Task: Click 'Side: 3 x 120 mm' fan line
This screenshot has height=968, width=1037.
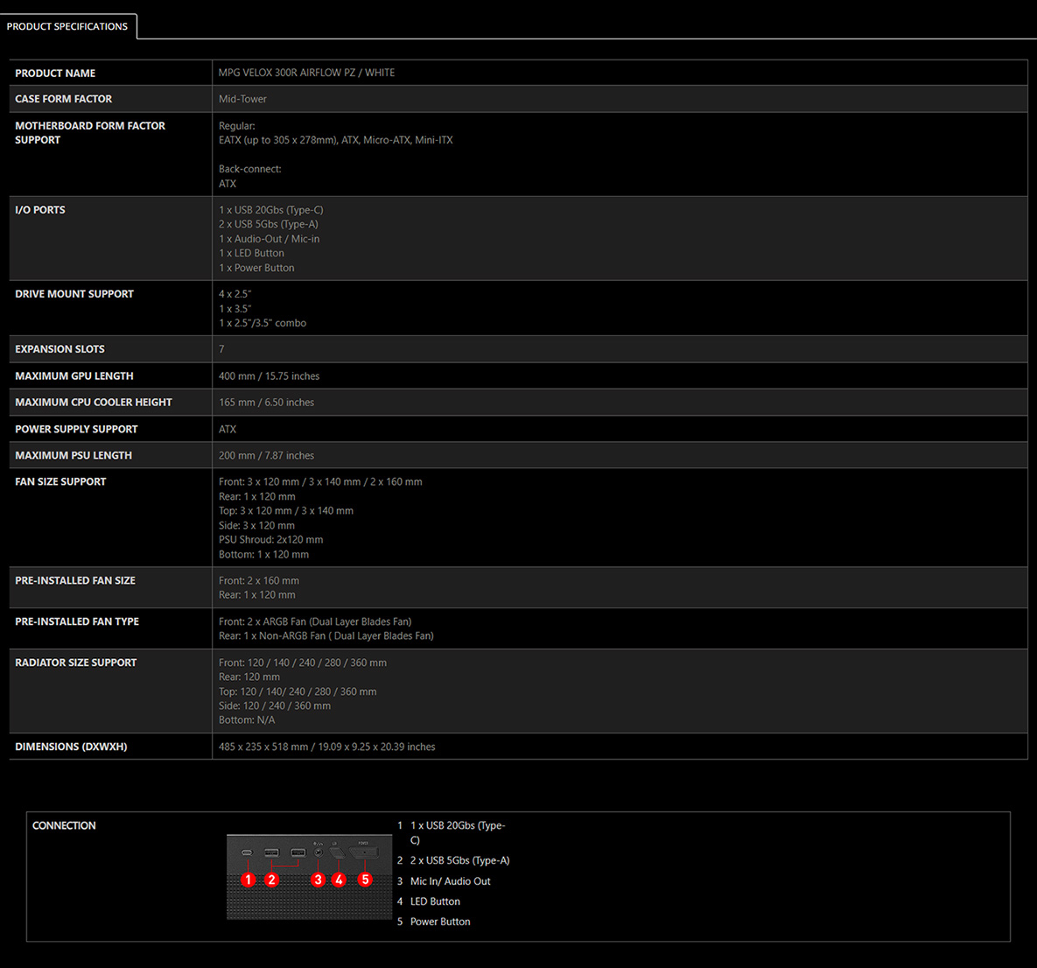Action: [x=256, y=525]
